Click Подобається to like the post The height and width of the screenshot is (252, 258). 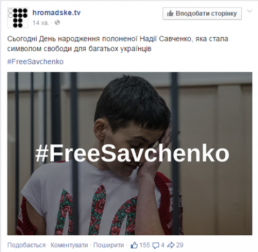[26, 245]
